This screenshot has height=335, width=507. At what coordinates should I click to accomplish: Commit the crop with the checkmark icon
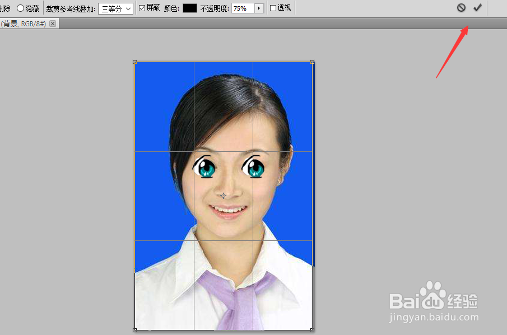[x=477, y=8]
